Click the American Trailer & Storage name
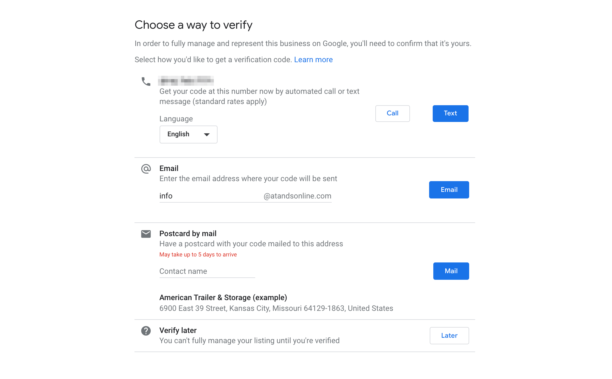Image resolution: width=612 pixels, height=379 pixels. [x=223, y=297]
